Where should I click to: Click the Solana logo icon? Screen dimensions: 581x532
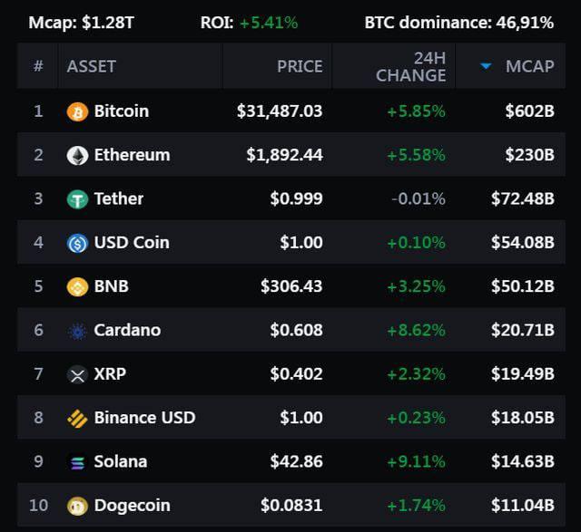click(x=77, y=462)
